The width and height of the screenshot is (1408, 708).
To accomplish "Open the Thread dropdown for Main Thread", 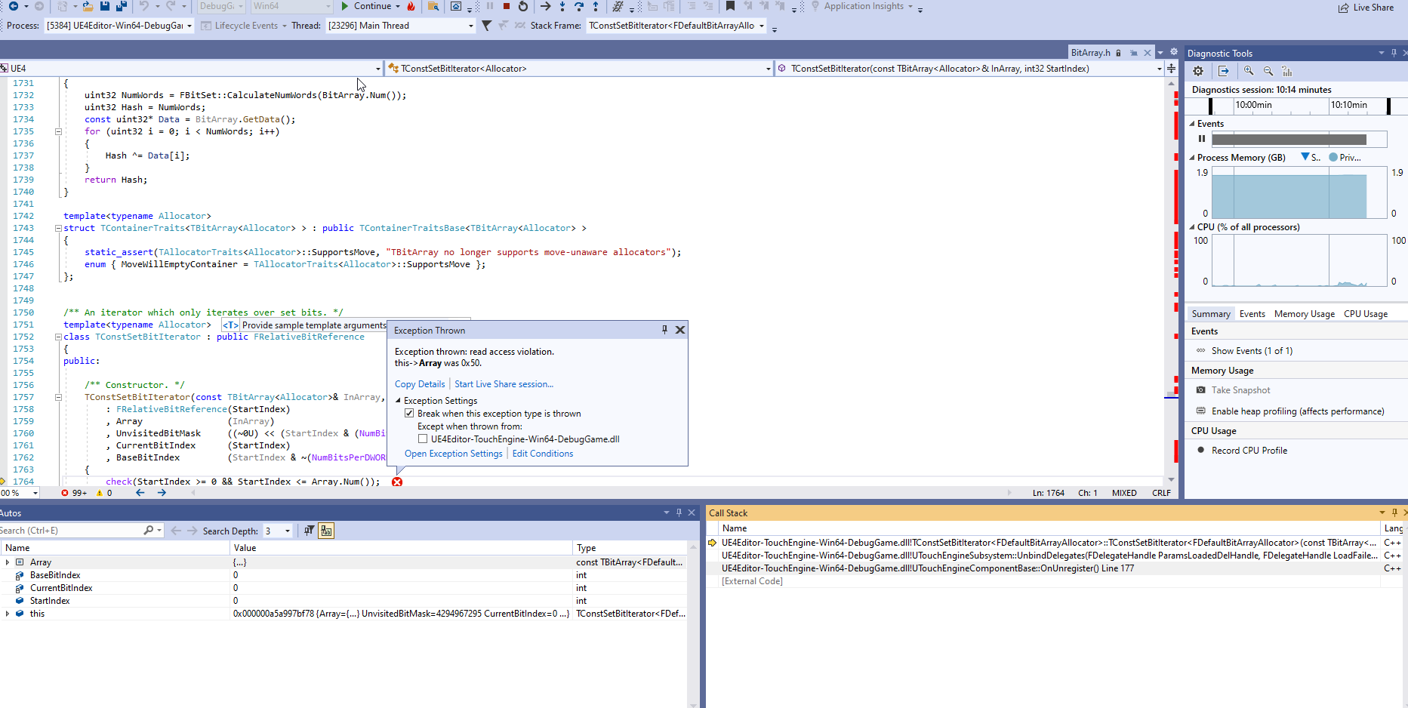I will pos(401,26).
